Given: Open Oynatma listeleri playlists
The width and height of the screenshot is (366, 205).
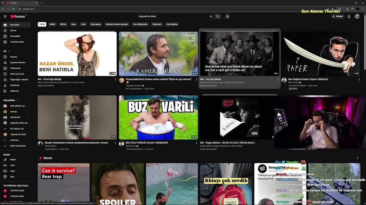Looking at the screenshot, I should [x=17, y=63].
